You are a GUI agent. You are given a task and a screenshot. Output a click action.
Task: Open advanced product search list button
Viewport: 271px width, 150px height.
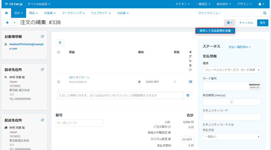(188, 95)
